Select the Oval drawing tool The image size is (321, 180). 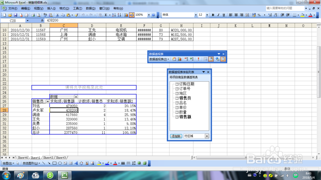tap(60, 163)
